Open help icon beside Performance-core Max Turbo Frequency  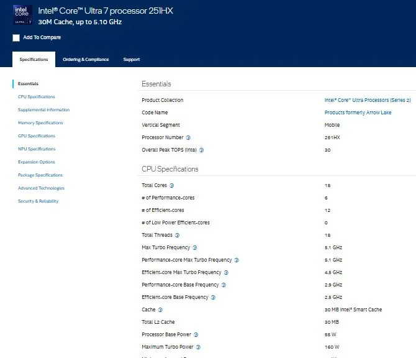click(237, 260)
